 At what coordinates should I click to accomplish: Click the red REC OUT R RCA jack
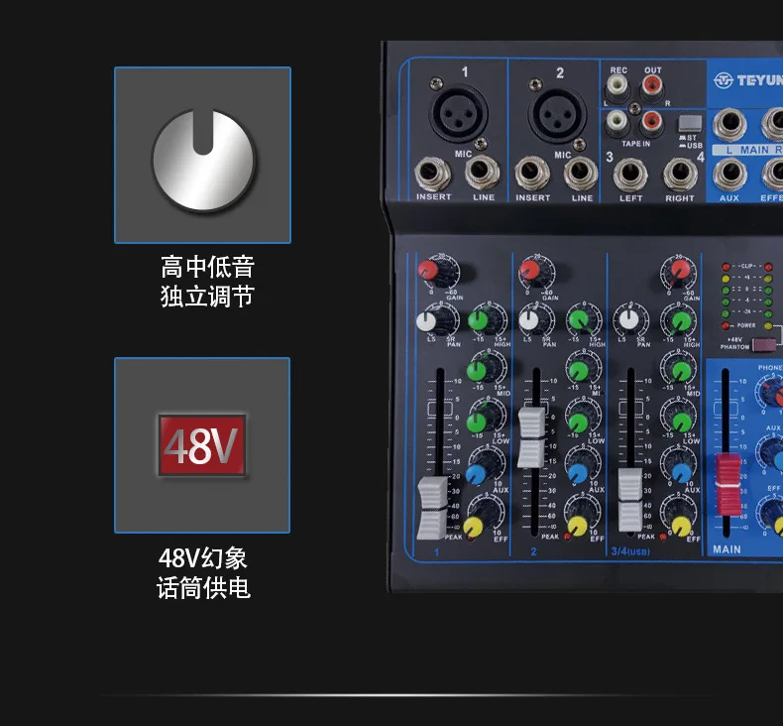tap(651, 86)
